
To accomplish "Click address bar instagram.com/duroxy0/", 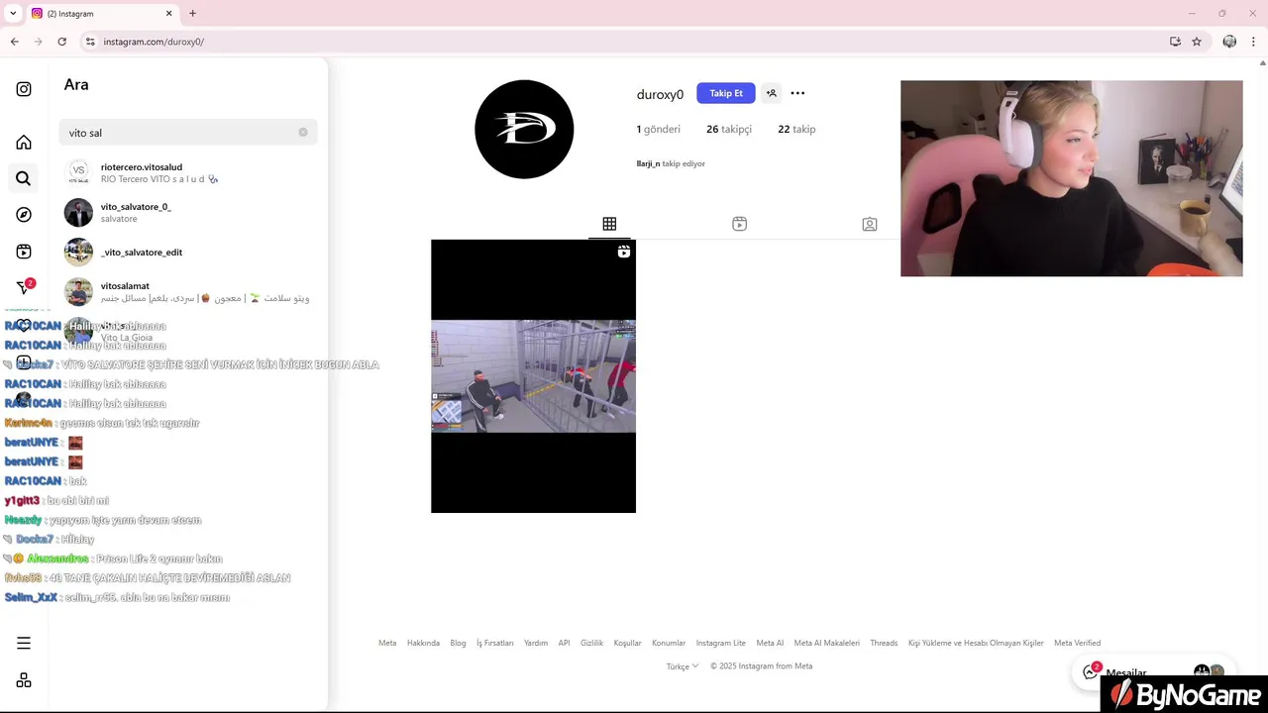I will 154,42.
